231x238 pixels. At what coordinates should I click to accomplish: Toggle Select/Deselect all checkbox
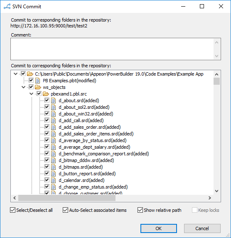(12, 210)
